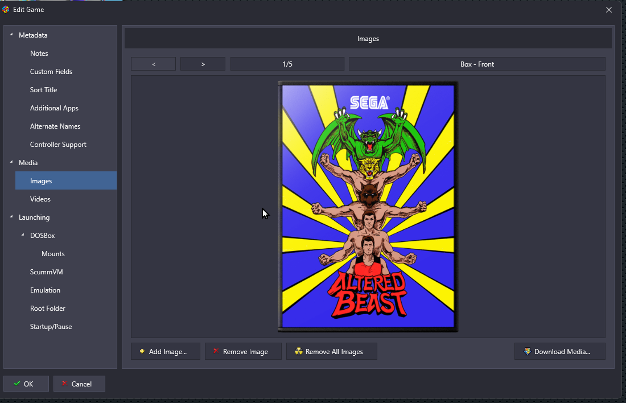The image size is (626, 403).
Task: Open the Custom Fields page
Action: [x=51, y=72]
